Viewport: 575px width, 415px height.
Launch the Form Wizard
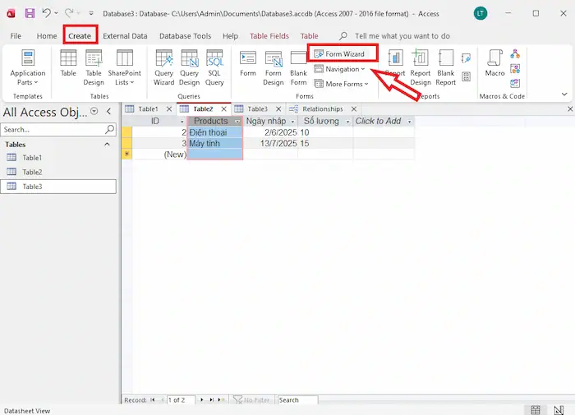click(343, 53)
